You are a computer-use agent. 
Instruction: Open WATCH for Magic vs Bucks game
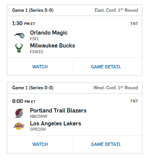pyautogui.click(x=40, y=67)
